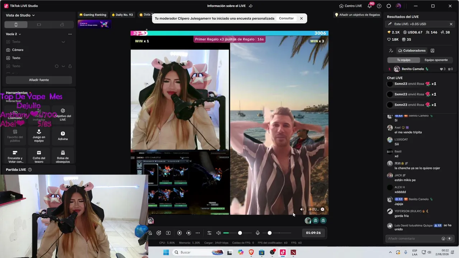Click Añadir fuente button
This screenshot has width=459, height=258.
39,80
